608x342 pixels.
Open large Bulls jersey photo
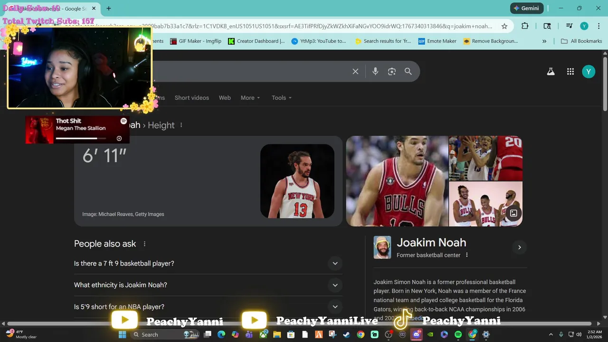click(x=397, y=181)
